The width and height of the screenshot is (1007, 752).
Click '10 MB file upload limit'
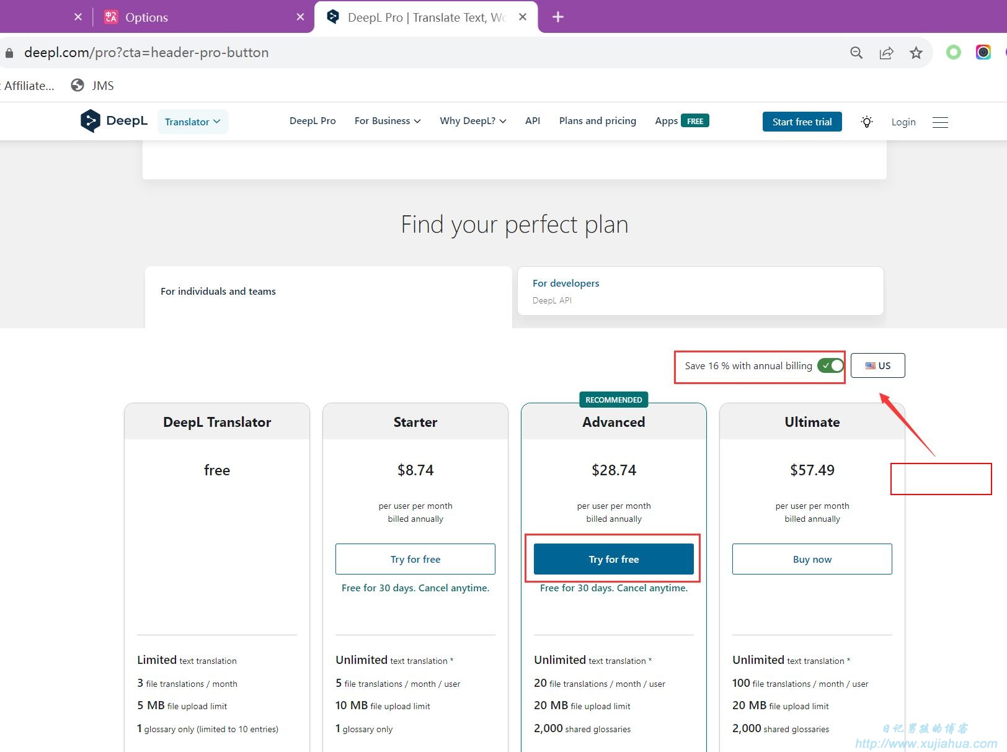[383, 705]
